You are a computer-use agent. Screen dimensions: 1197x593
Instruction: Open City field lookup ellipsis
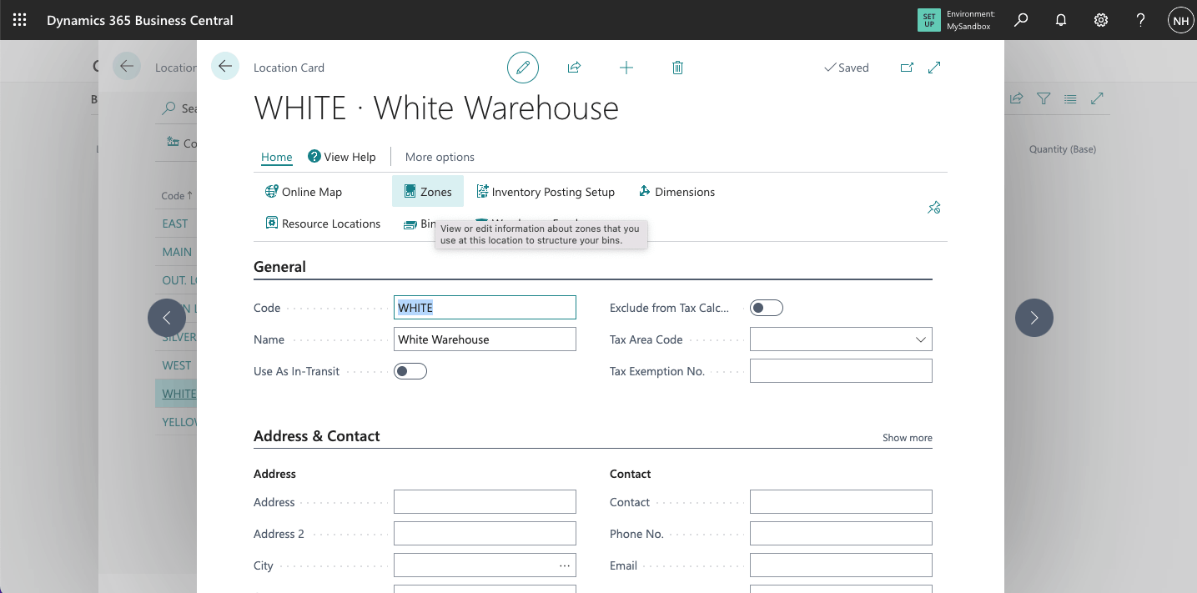coord(565,565)
